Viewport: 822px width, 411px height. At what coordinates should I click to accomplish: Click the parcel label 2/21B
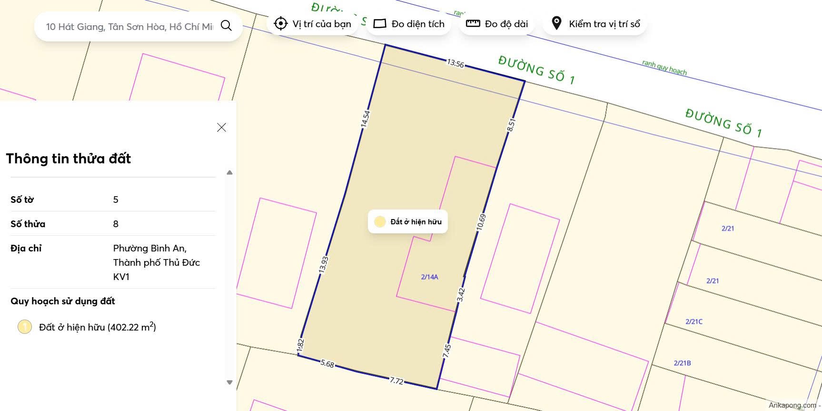click(x=682, y=363)
